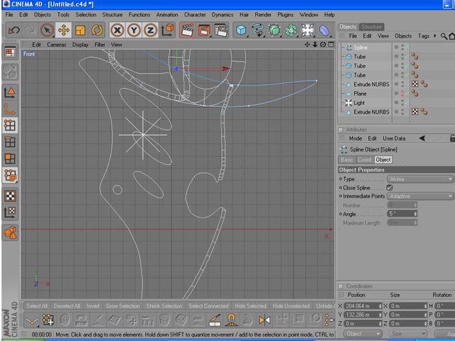Image resolution: width=455 pixels, height=341 pixels.
Task: Click the Angle value stepper
Action: 415,214
